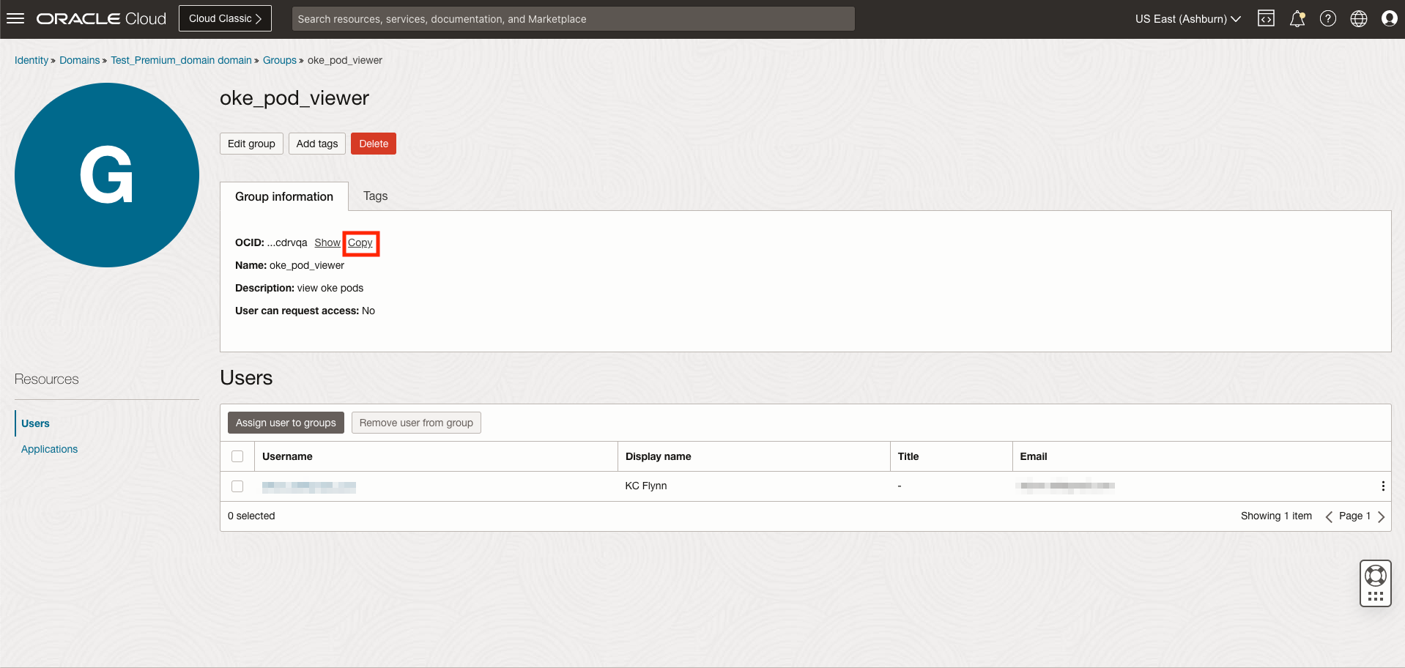The width and height of the screenshot is (1405, 668).
Task: Switch to the Tags tab
Action: [375, 196]
